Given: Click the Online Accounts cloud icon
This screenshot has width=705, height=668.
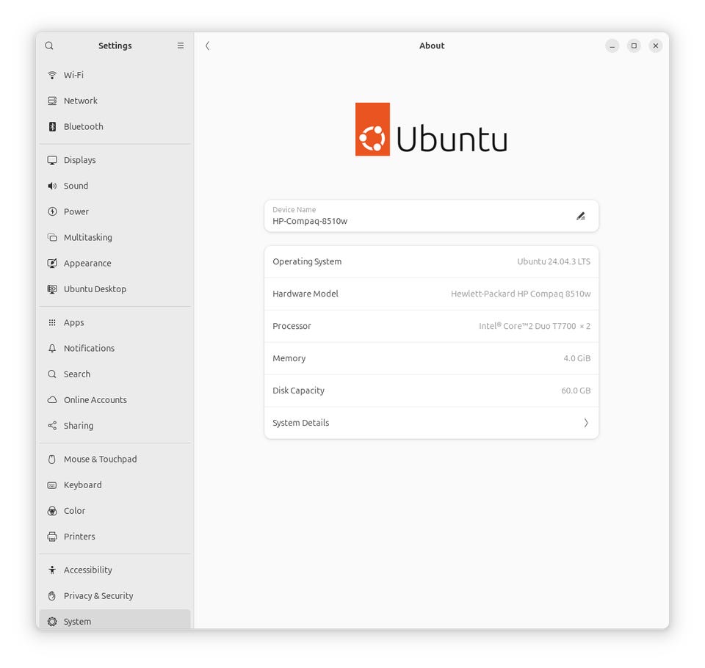Looking at the screenshot, I should click(x=52, y=399).
